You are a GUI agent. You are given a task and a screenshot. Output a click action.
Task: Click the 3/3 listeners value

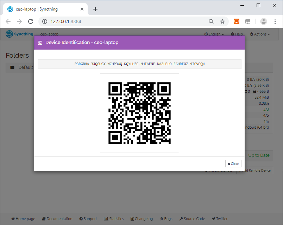point(266,109)
